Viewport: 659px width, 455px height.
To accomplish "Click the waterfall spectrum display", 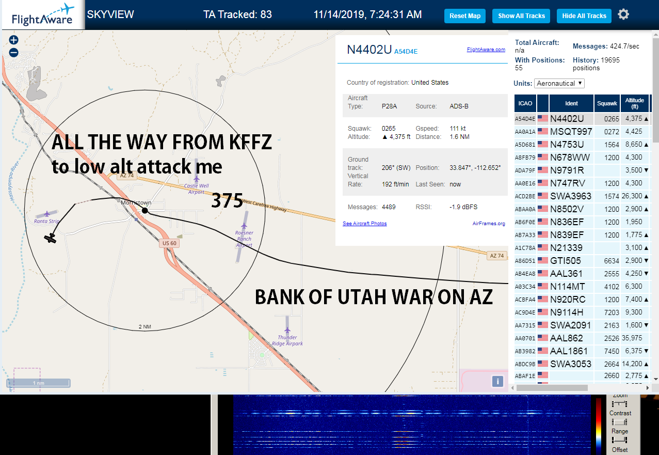I will click(x=412, y=425).
